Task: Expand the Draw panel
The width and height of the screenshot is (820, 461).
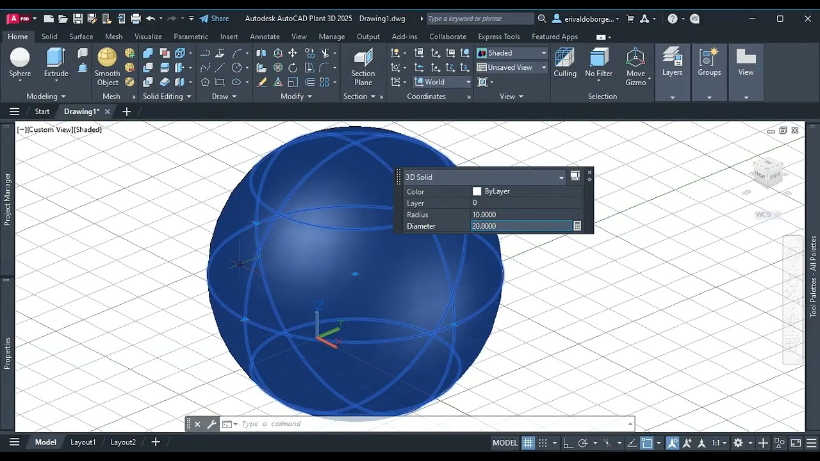Action: point(224,96)
